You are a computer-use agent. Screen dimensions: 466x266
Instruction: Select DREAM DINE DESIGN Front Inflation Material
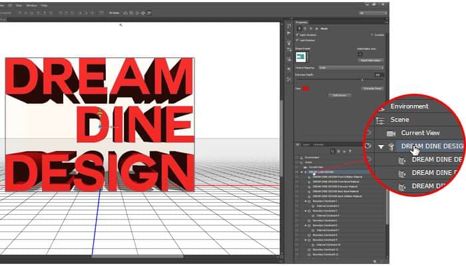338,177
